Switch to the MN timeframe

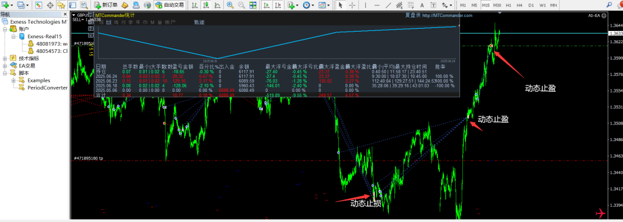tap(554, 5)
